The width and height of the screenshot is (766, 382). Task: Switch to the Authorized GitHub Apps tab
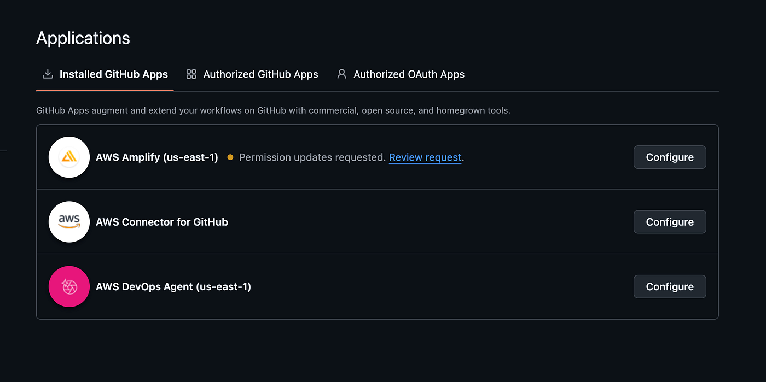(252, 74)
